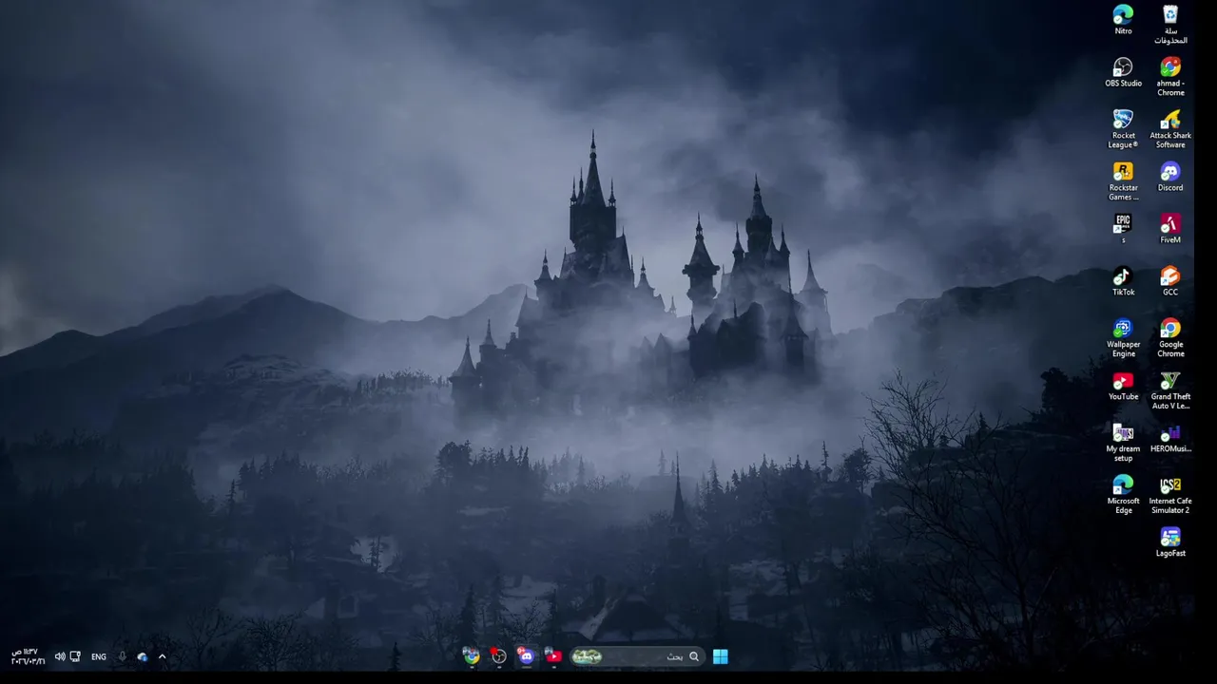1217x684 pixels.
Task: Click the taskbar search box
Action: pos(637,656)
